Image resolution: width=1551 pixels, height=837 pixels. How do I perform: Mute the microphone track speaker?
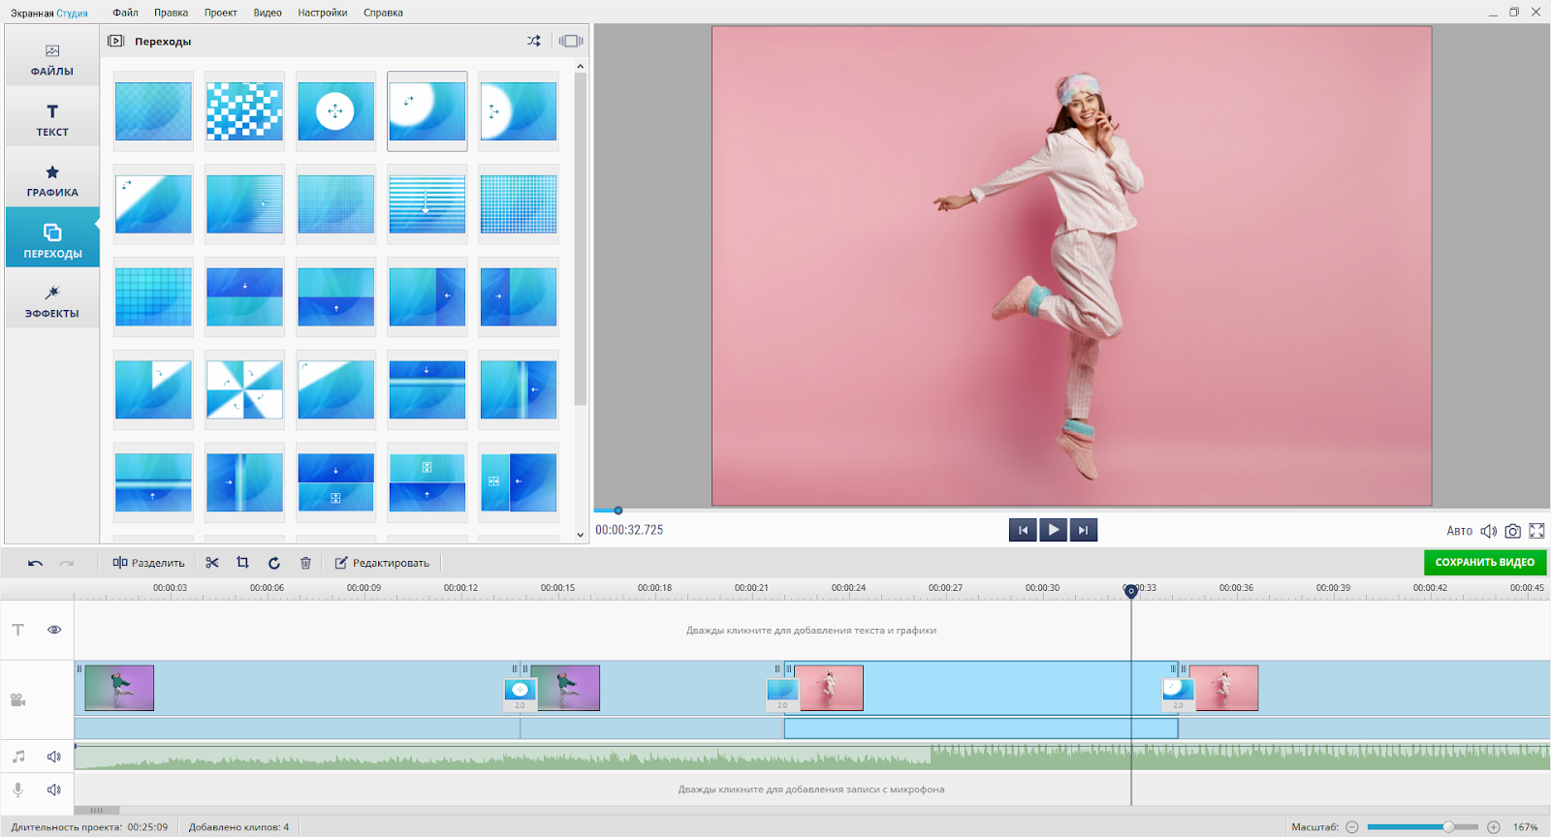pyautogui.click(x=54, y=790)
